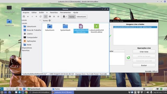The height and width of the screenshot is (94, 167).
Task: Open a new tab via toolbar icon
Action: click(24, 16)
